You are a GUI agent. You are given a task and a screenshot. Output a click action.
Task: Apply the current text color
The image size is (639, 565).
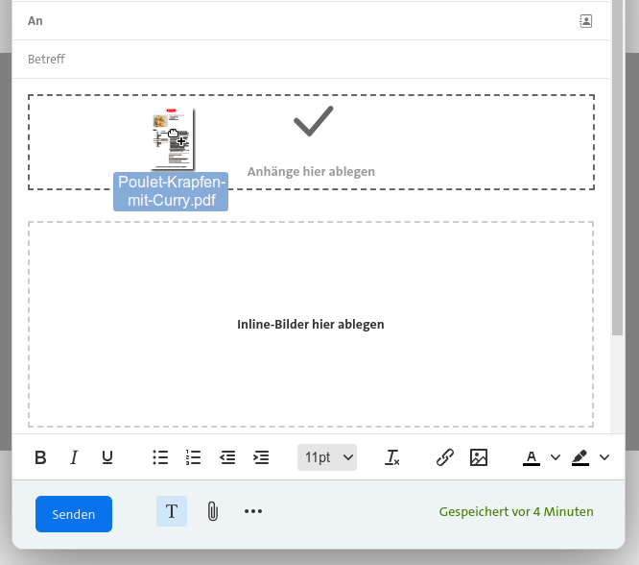[532, 457]
